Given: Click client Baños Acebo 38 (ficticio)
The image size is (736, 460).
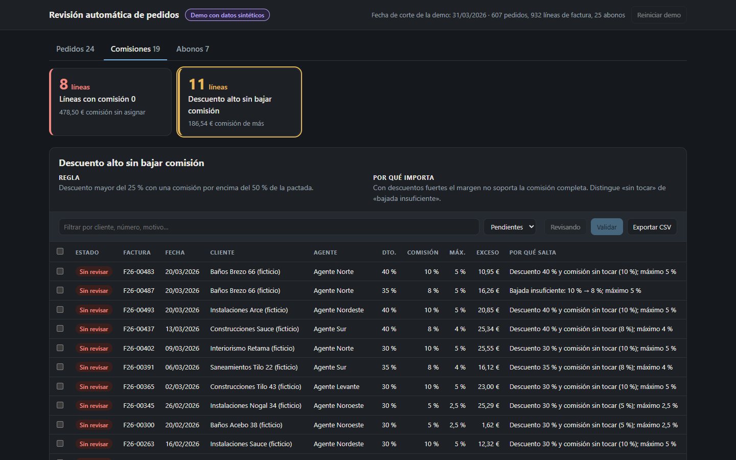Looking at the screenshot, I should pyautogui.click(x=246, y=425).
